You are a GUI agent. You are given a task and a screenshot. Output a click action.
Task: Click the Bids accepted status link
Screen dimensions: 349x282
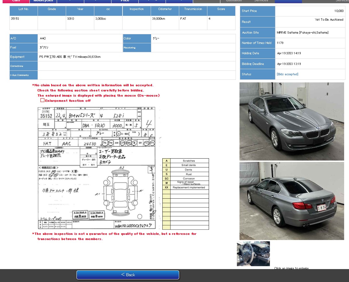287,74
